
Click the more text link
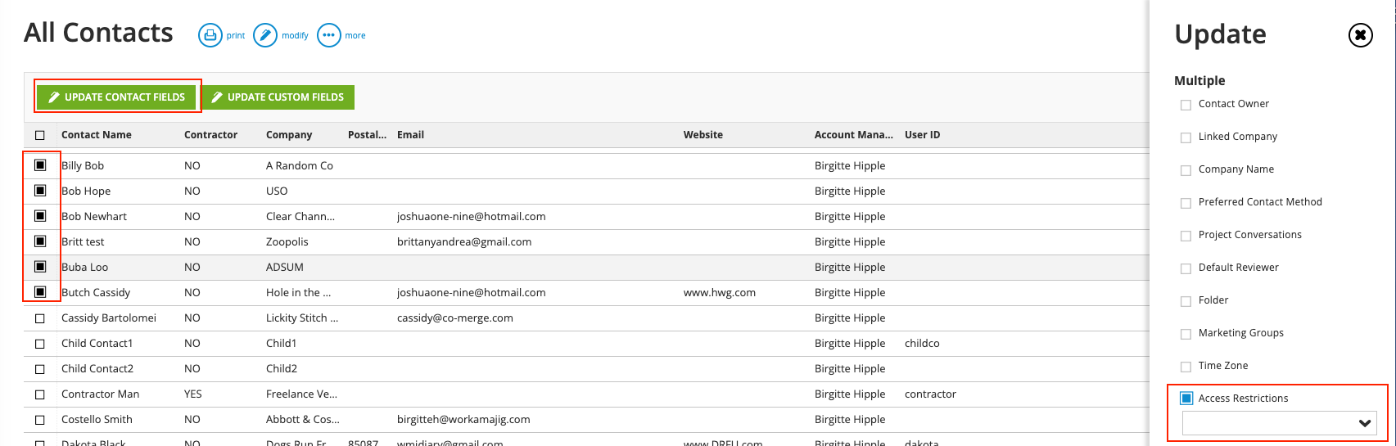(x=355, y=36)
